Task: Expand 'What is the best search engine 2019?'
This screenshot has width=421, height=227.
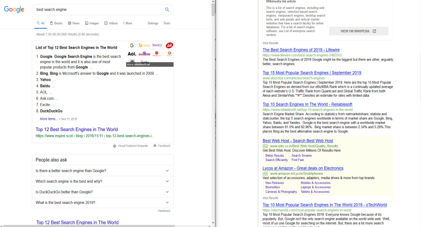Action: (x=103, y=203)
